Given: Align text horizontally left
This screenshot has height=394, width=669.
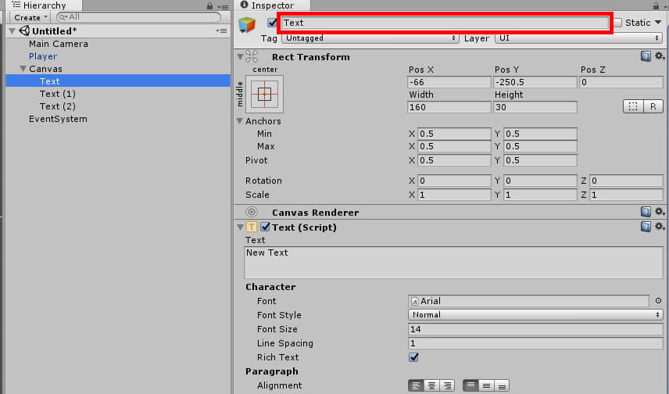Looking at the screenshot, I should [x=416, y=385].
